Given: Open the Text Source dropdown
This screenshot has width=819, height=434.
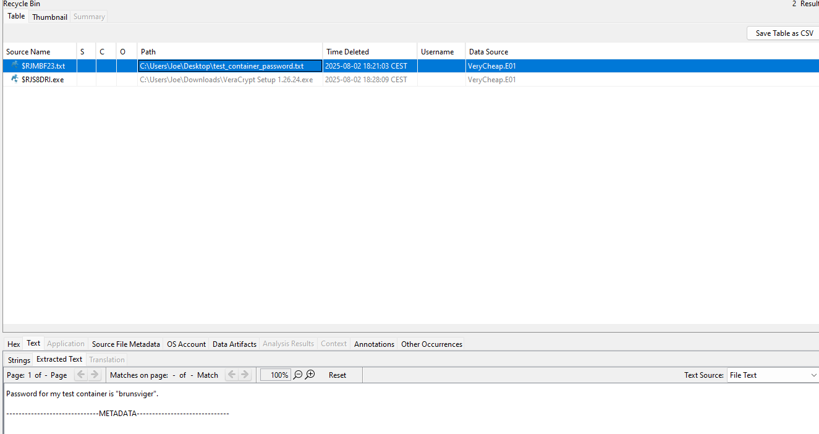Looking at the screenshot, I should coord(813,375).
